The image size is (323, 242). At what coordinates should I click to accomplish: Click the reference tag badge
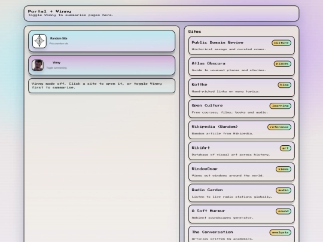point(279,127)
